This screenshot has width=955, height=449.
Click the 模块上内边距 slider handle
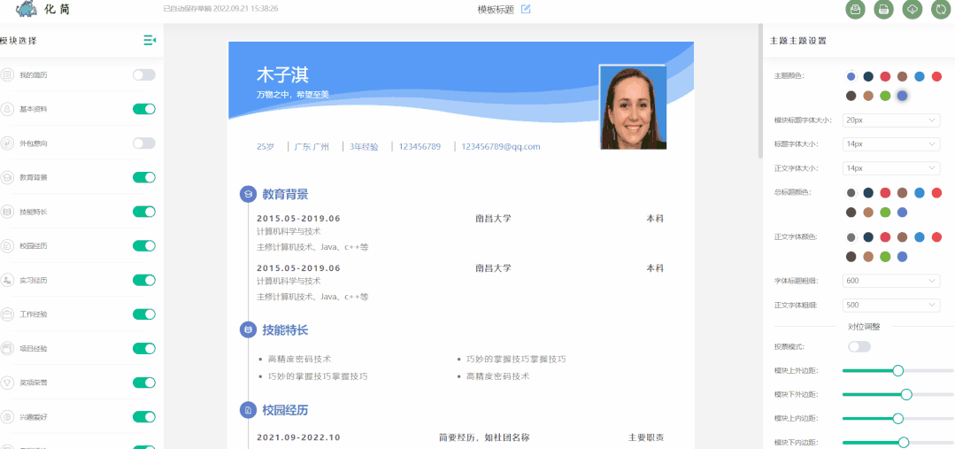coord(897,419)
